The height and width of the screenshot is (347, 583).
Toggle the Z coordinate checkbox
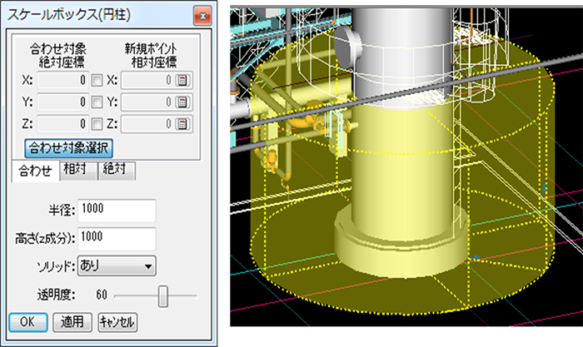(97, 124)
